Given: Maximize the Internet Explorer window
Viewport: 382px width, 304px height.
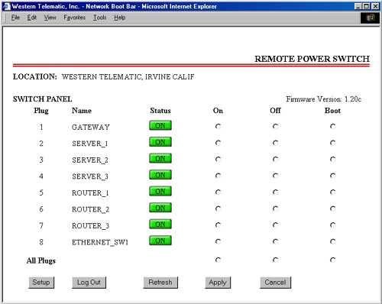Looking at the screenshot, I should click(366, 6).
